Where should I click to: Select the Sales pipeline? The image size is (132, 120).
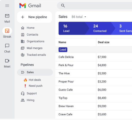(35, 72)
